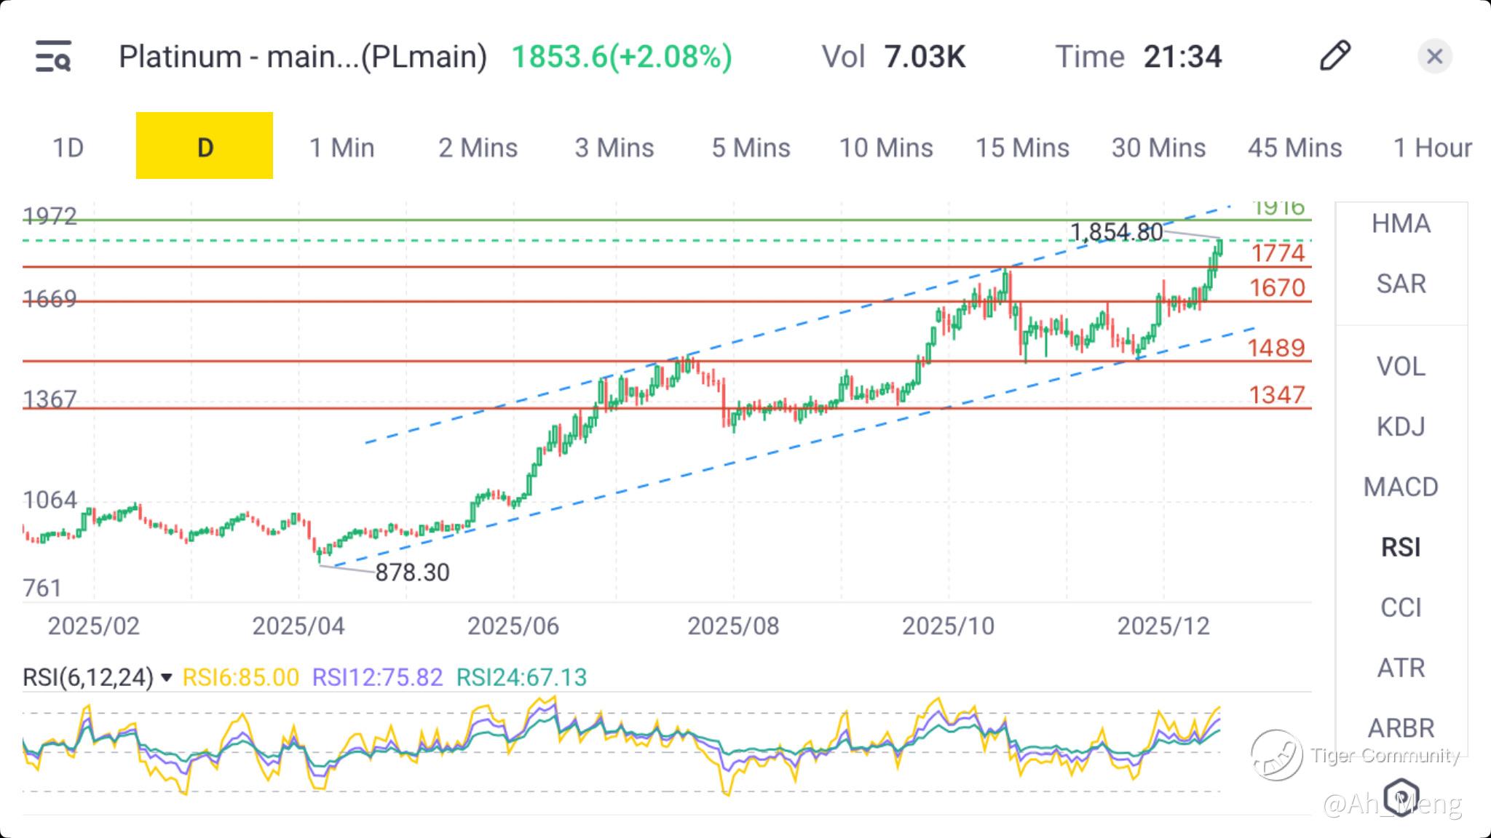Tap the 878.30 low price marker
The width and height of the screenshot is (1491, 838).
412,572
